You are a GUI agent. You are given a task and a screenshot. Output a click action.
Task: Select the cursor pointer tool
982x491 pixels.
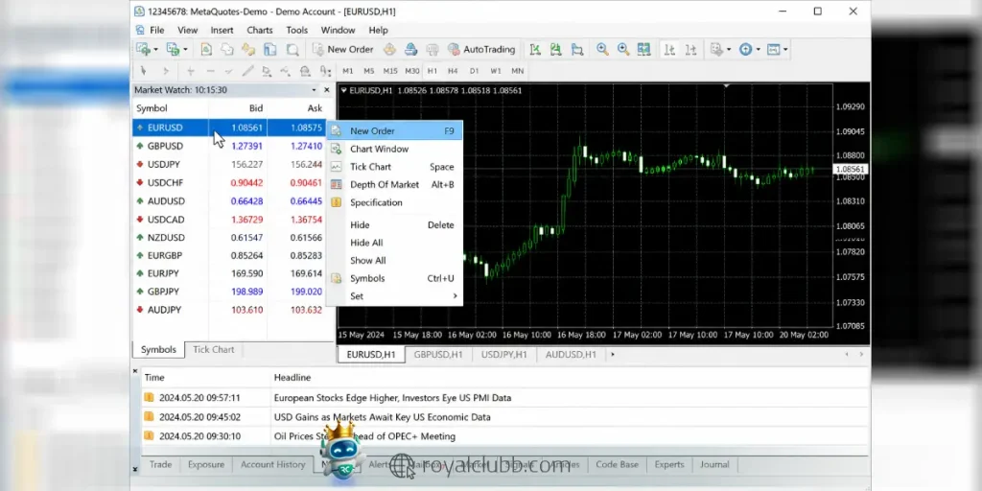(144, 71)
